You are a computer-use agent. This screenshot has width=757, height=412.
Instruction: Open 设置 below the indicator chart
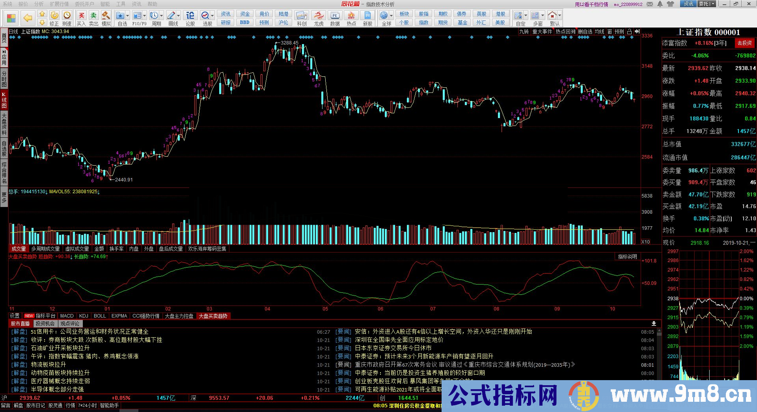(15, 316)
